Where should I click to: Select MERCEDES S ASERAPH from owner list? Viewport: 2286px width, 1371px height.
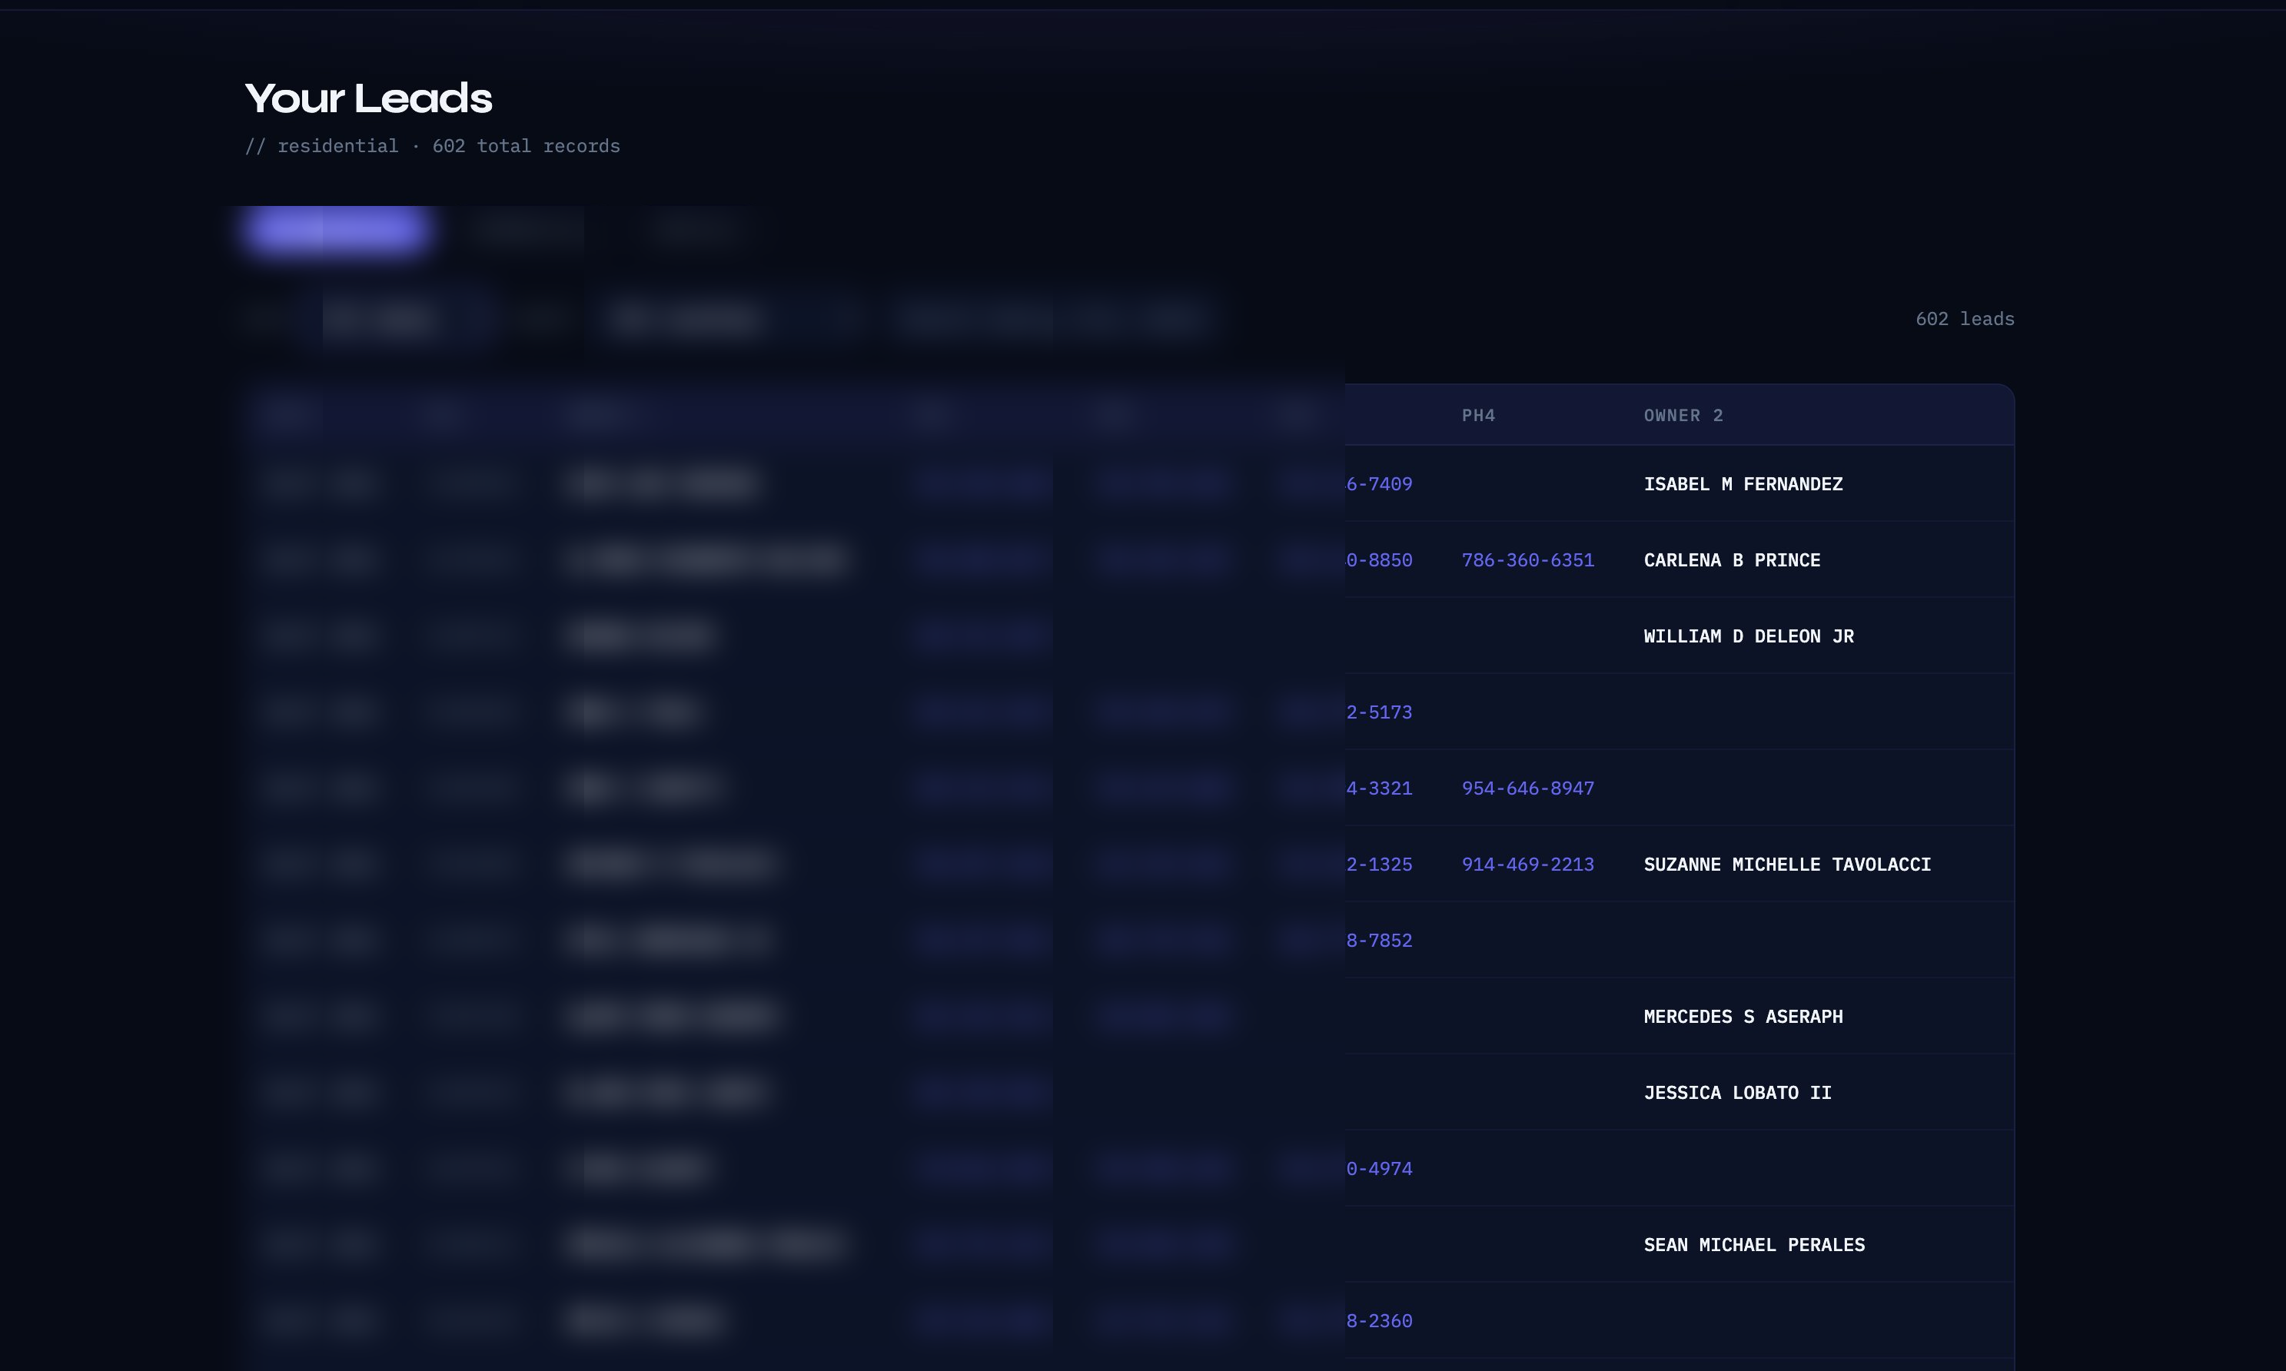[x=1743, y=1016]
